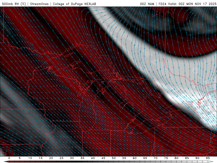Click the '70' value on the color scale
Viewport: 217px width, 163px height.
pos(155,158)
